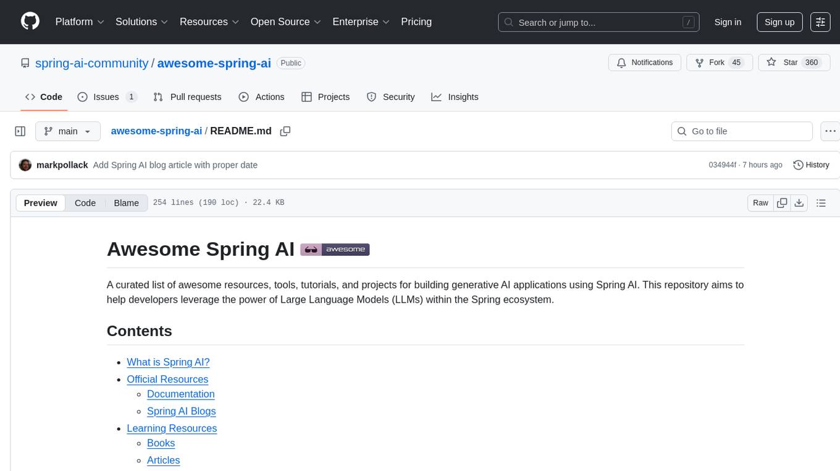
Task: Open the README outline panel
Action: [x=821, y=203]
